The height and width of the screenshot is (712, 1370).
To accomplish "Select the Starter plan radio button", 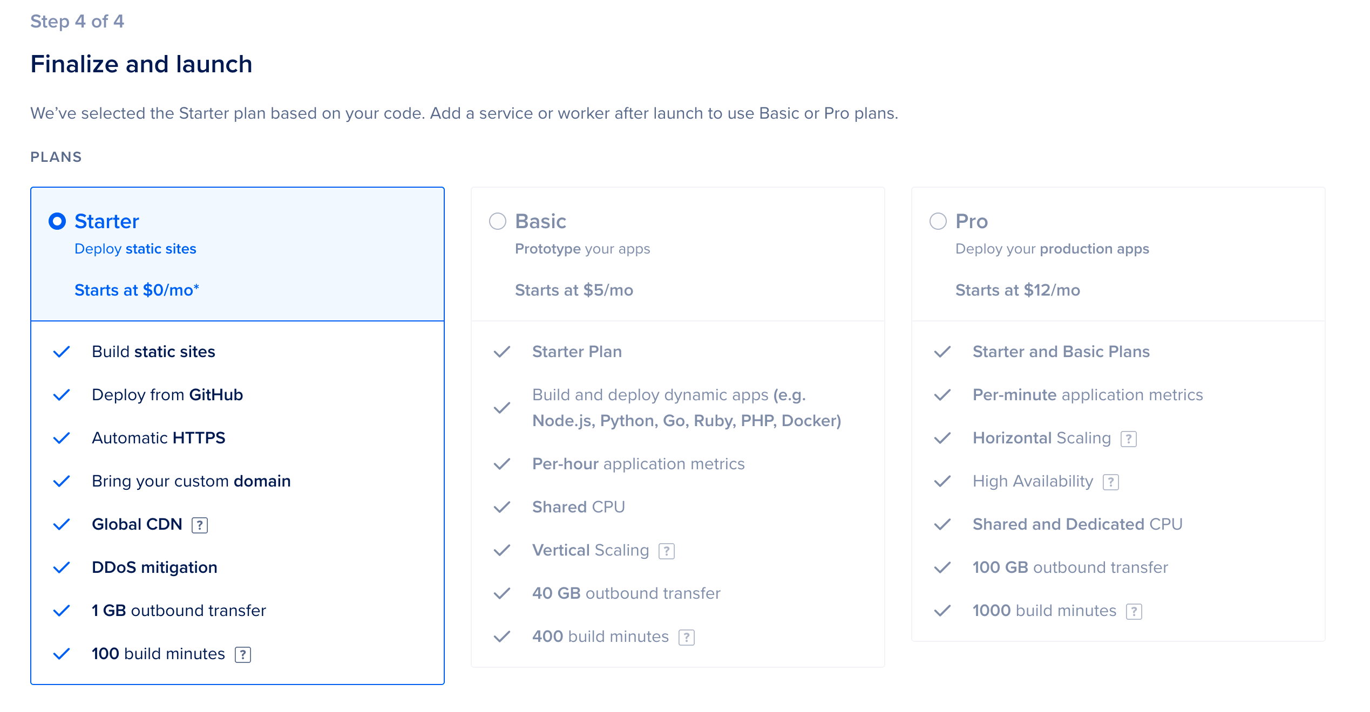I will click(57, 221).
